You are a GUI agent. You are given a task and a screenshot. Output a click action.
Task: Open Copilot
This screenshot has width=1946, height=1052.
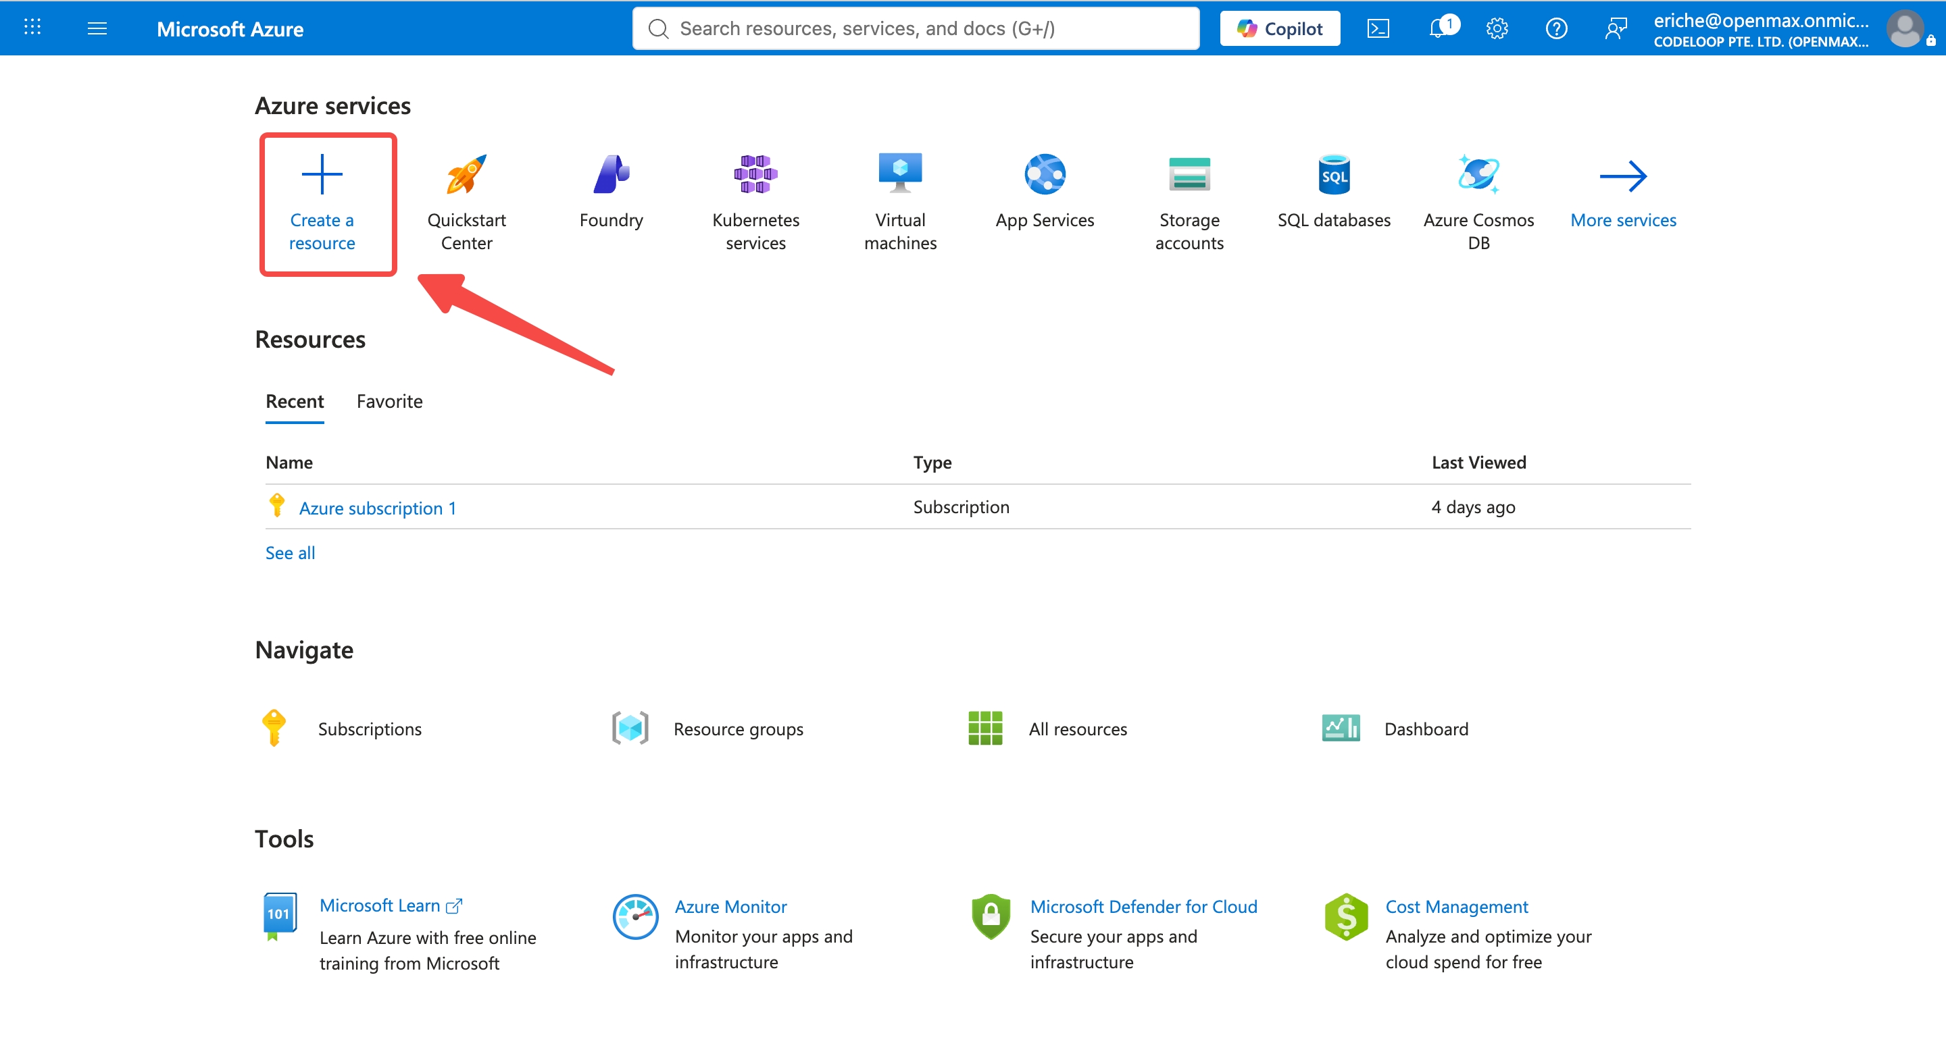(x=1280, y=28)
